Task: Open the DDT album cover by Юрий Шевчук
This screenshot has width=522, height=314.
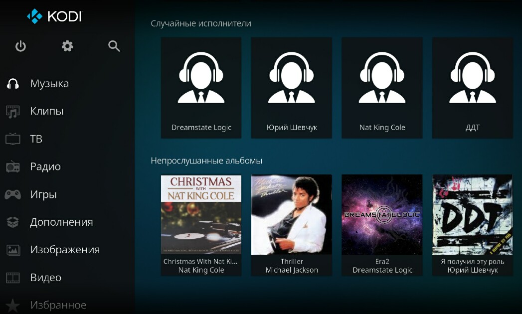Action: click(473, 215)
